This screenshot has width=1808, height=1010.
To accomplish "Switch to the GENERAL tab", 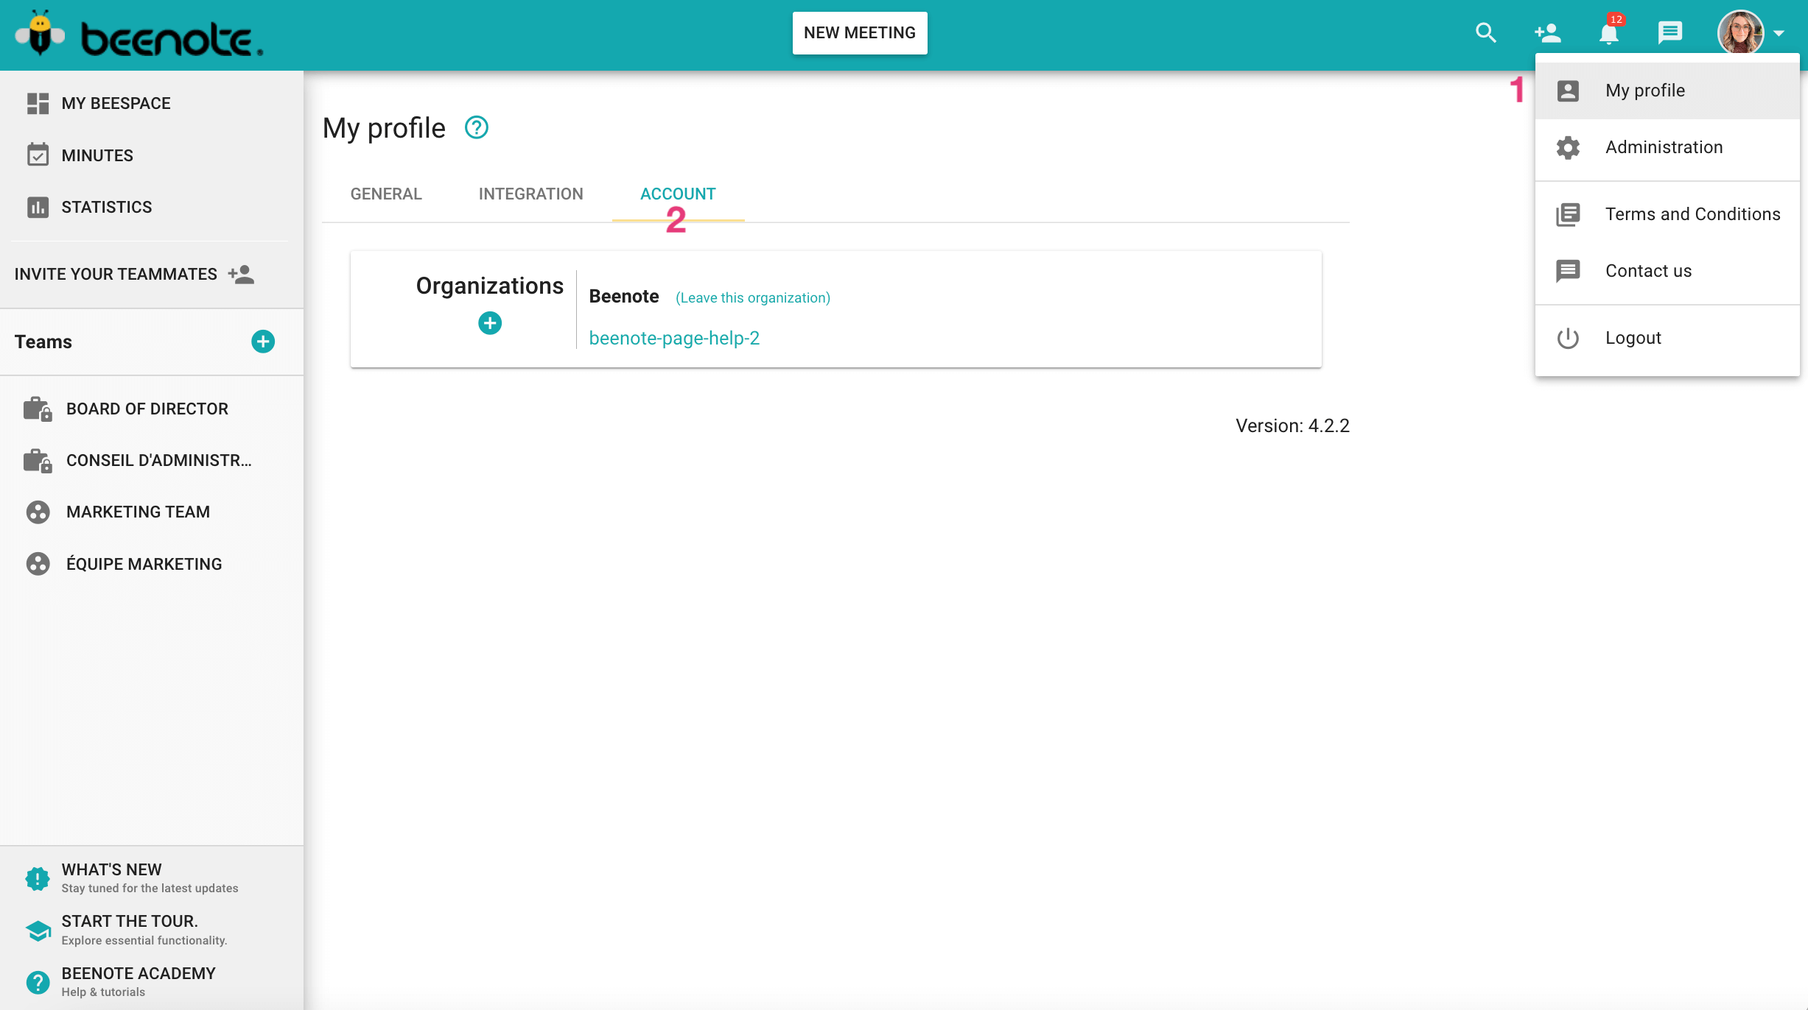I will (386, 194).
